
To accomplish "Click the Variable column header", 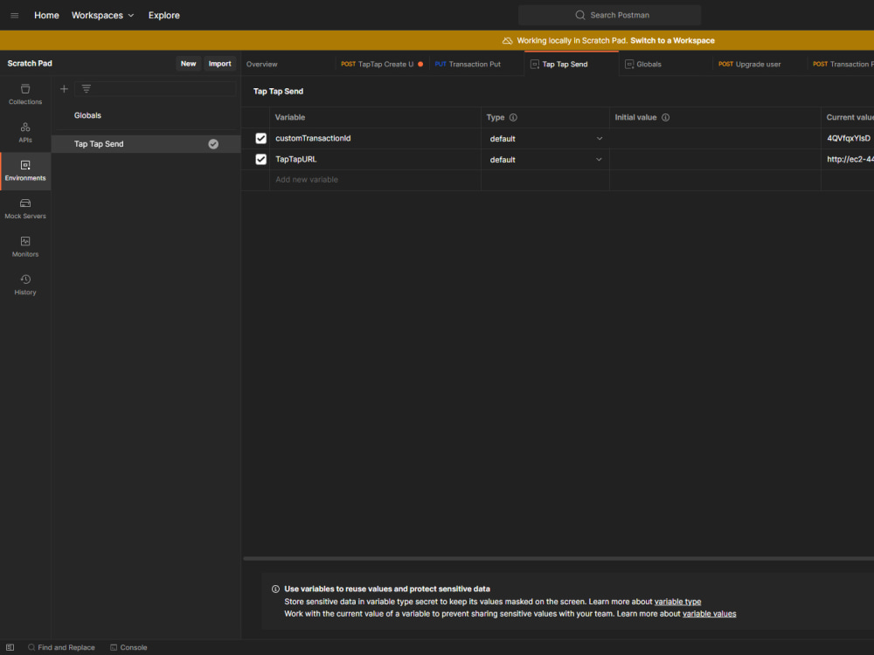I will click(x=290, y=118).
